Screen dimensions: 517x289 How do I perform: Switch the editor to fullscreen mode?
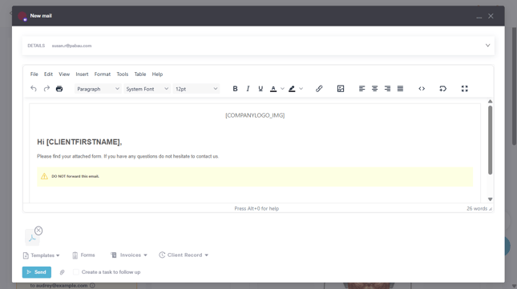click(x=465, y=89)
